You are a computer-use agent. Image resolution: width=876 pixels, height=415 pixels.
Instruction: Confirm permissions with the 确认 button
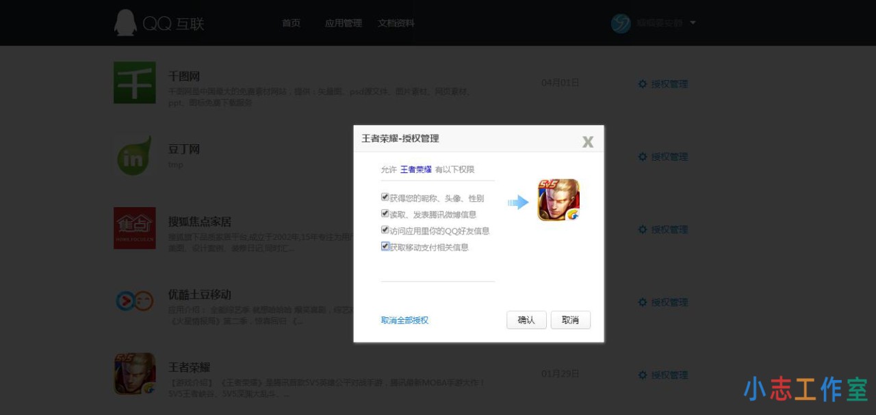point(526,319)
